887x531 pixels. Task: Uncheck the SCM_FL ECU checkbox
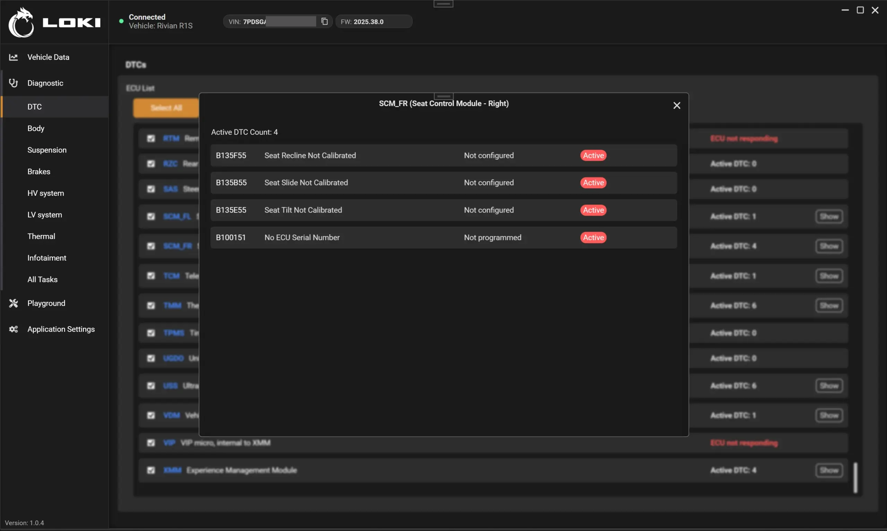click(x=151, y=217)
